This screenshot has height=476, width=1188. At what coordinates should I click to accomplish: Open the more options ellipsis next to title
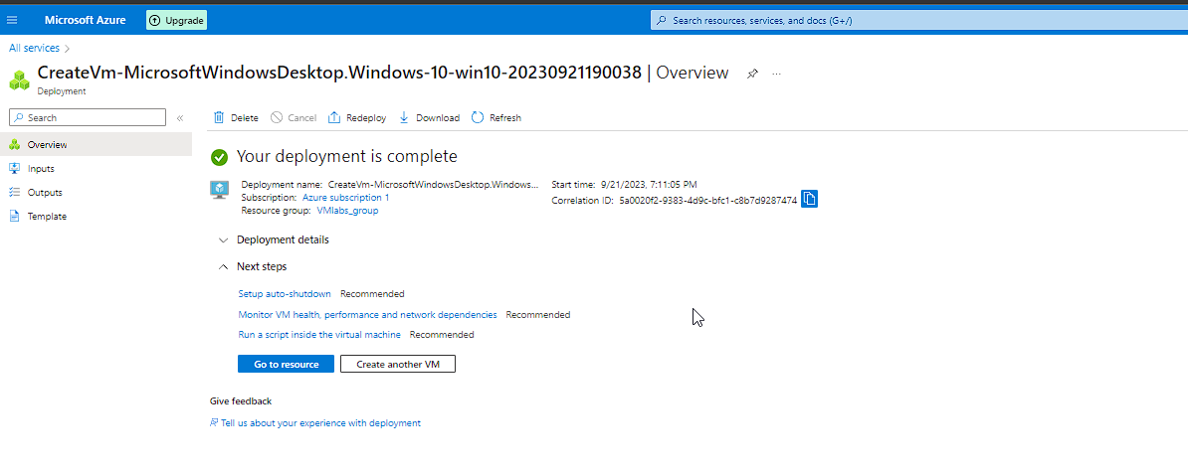pos(777,74)
